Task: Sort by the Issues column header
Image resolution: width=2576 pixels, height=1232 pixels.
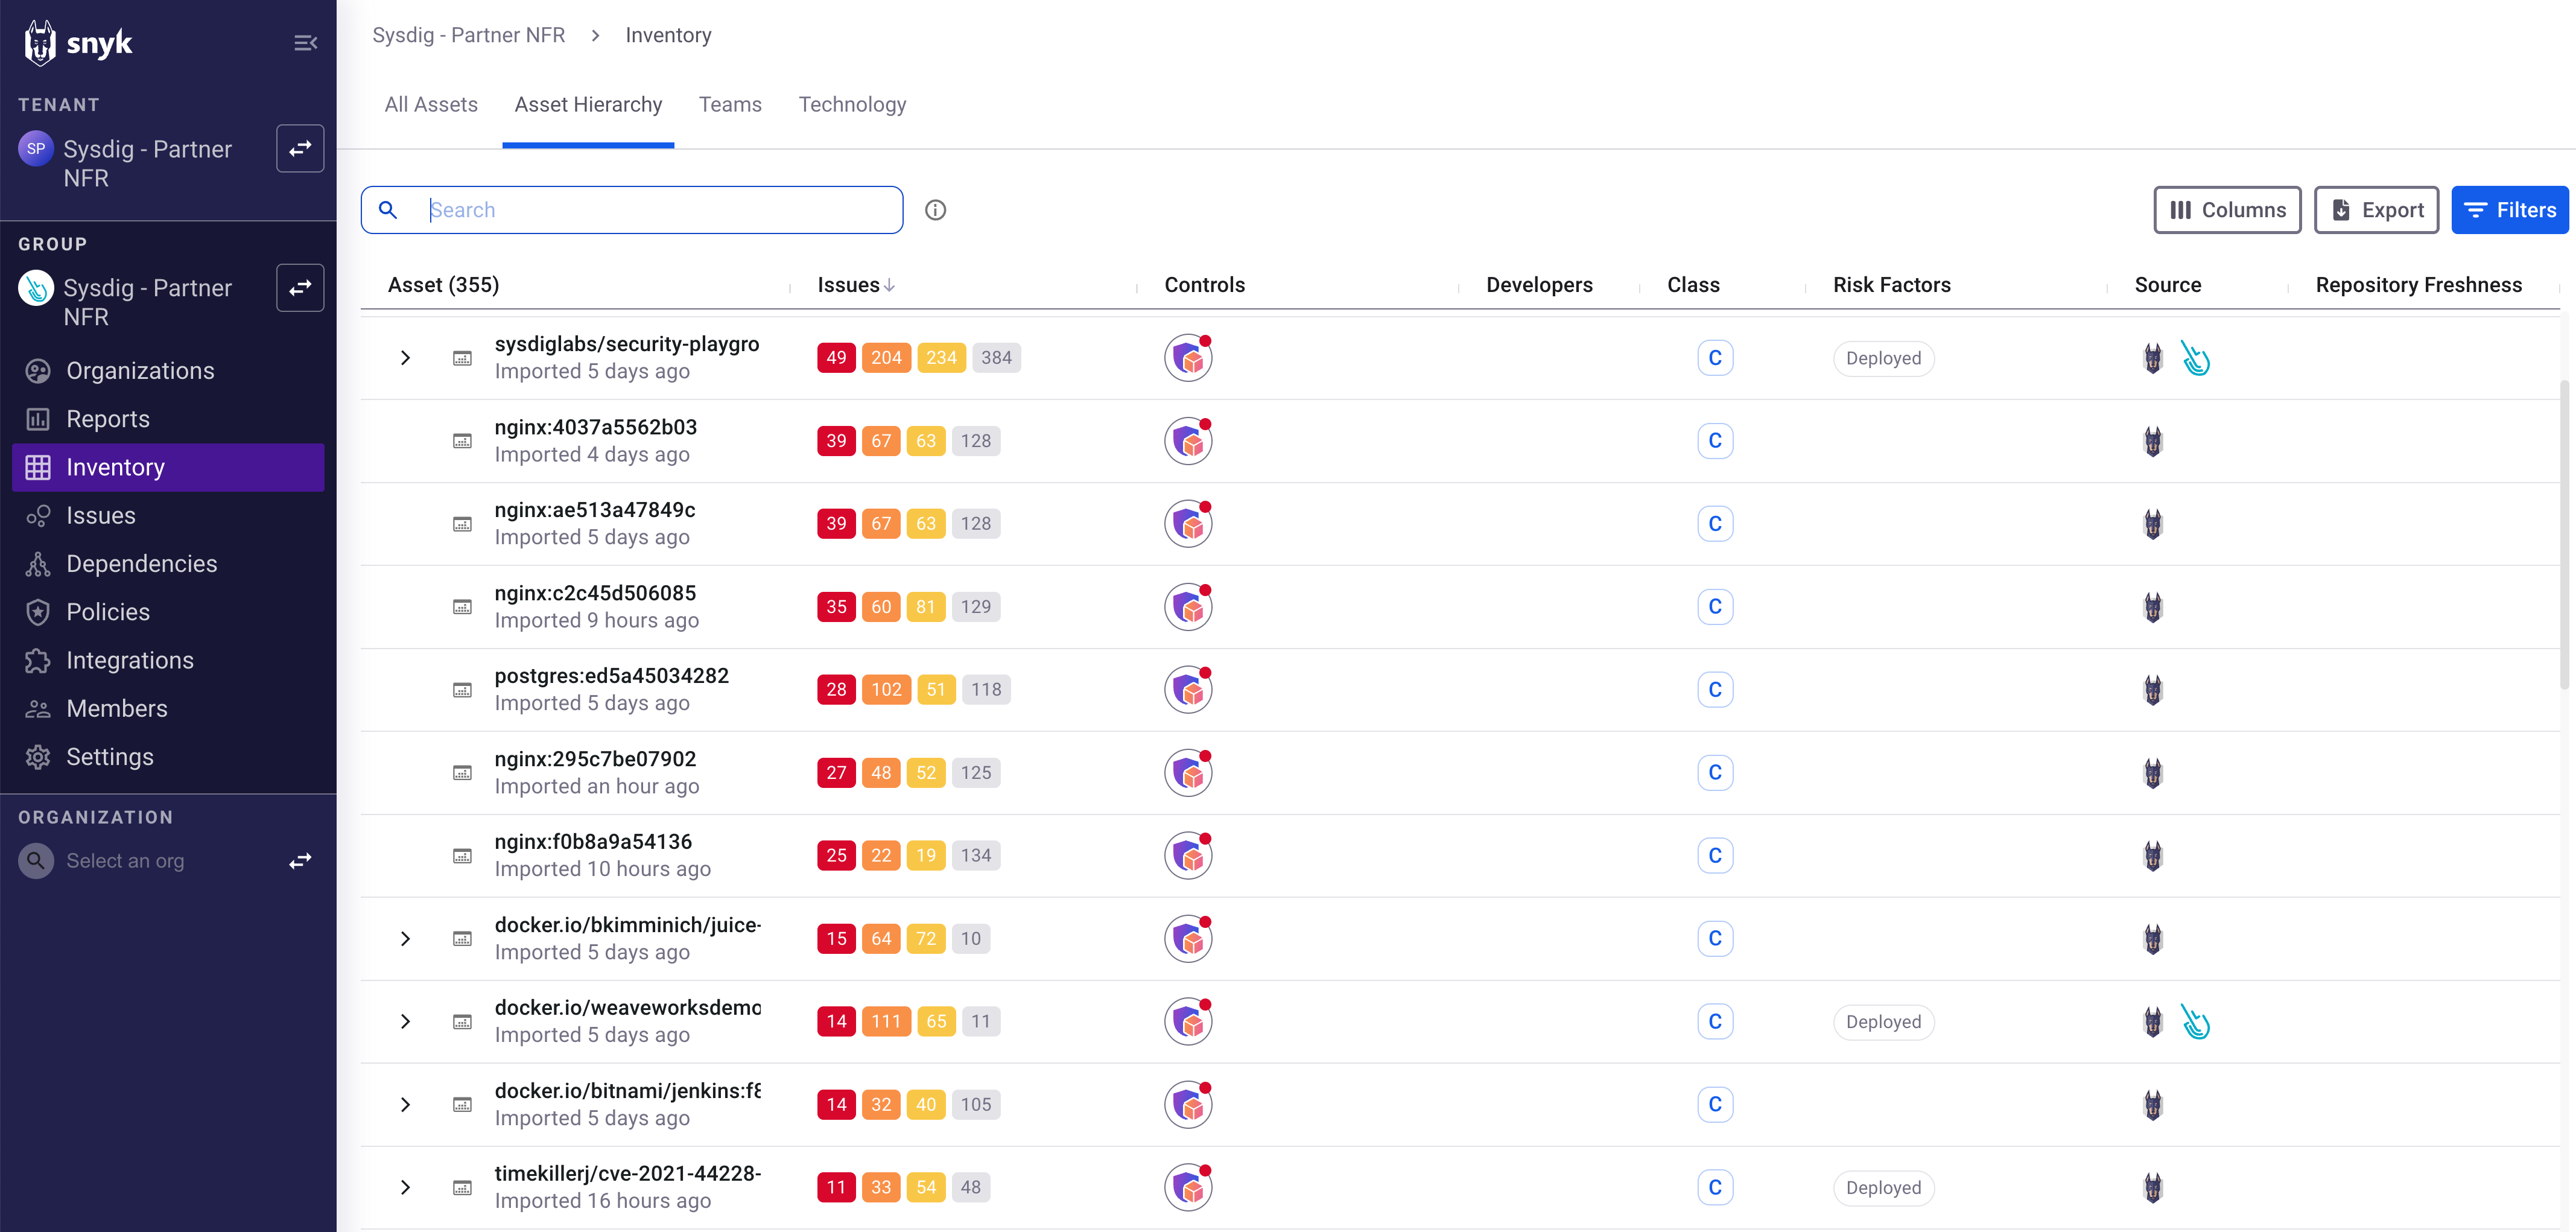Action: coord(856,285)
